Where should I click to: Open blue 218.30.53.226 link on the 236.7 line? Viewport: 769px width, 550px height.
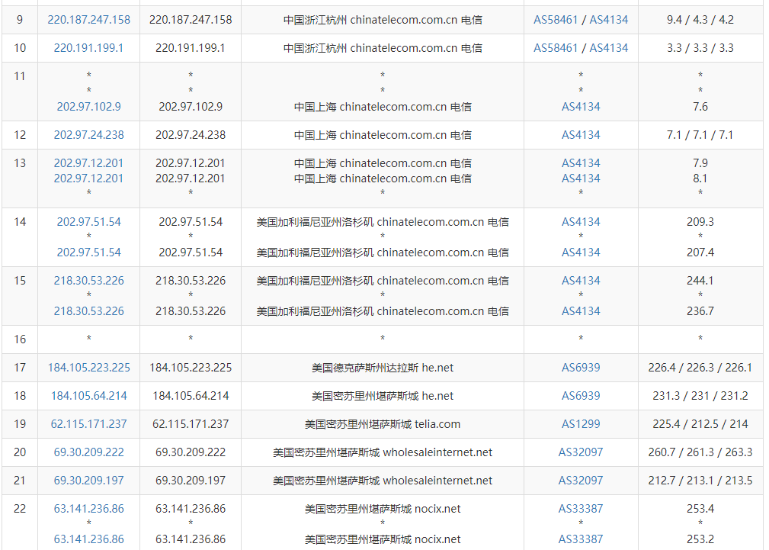pyautogui.click(x=88, y=311)
